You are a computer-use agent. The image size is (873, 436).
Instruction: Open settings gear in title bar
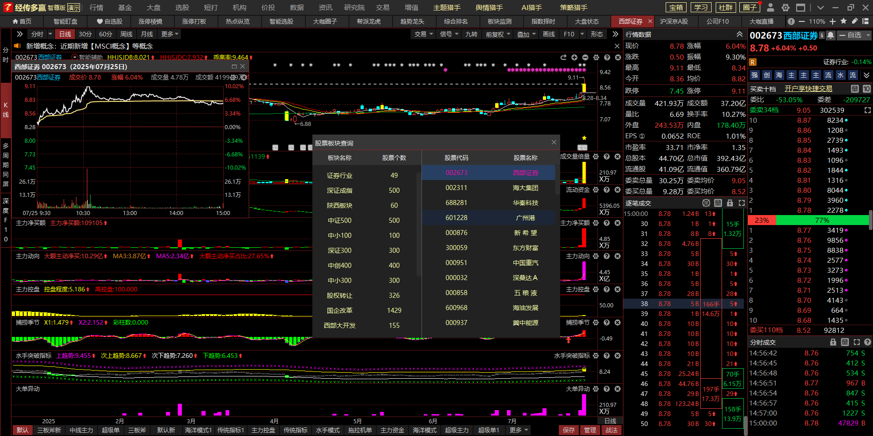pos(785,7)
